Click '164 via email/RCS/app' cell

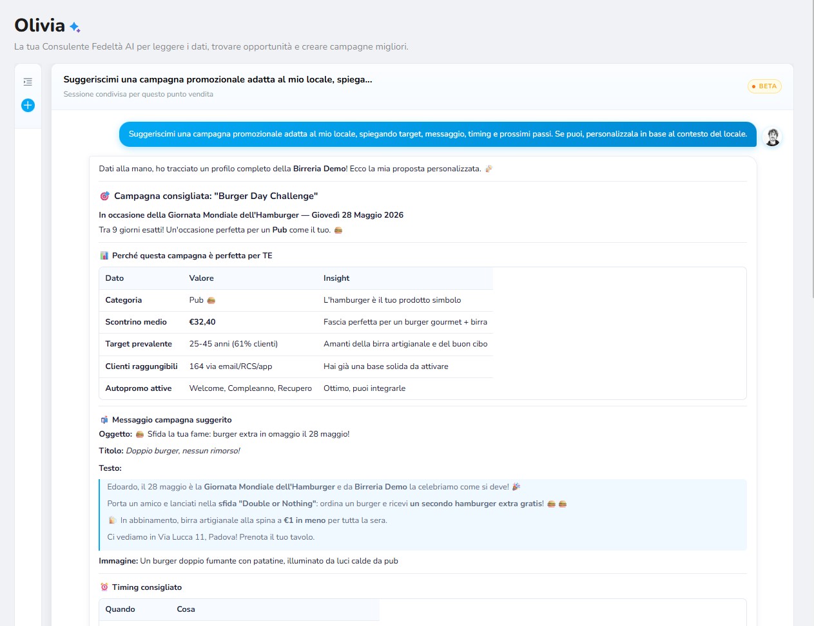pyautogui.click(x=231, y=366)
